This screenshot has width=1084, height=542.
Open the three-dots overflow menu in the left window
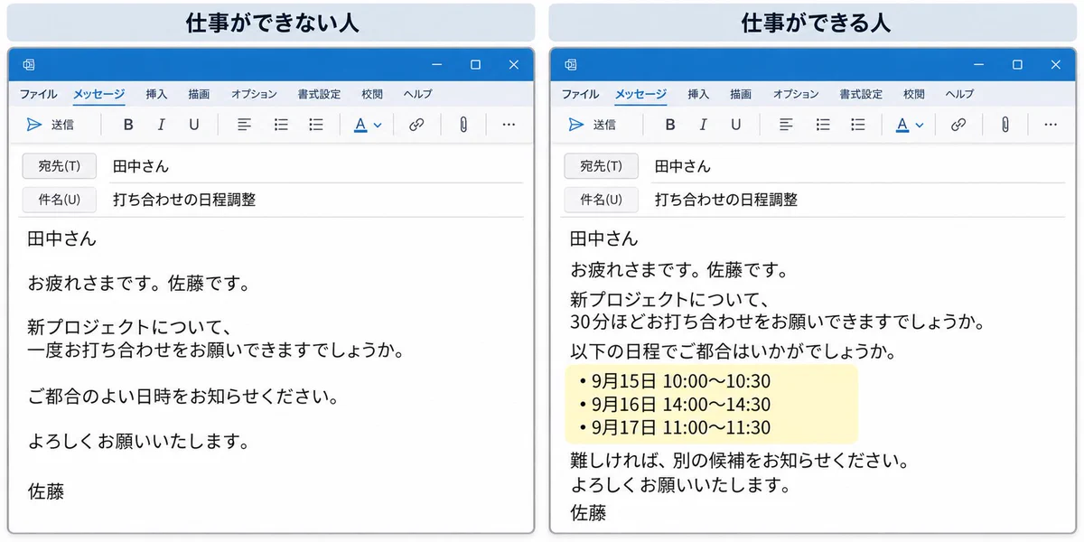coord(509,125)
